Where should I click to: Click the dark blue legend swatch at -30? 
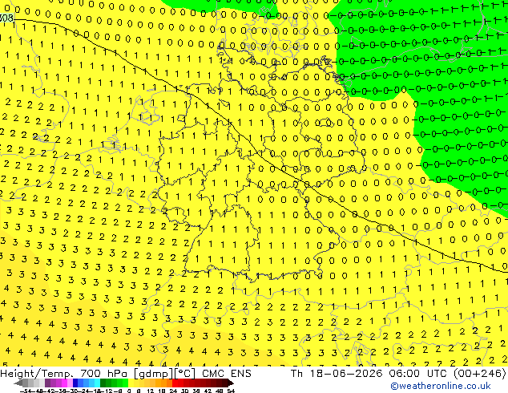point(75,383)
